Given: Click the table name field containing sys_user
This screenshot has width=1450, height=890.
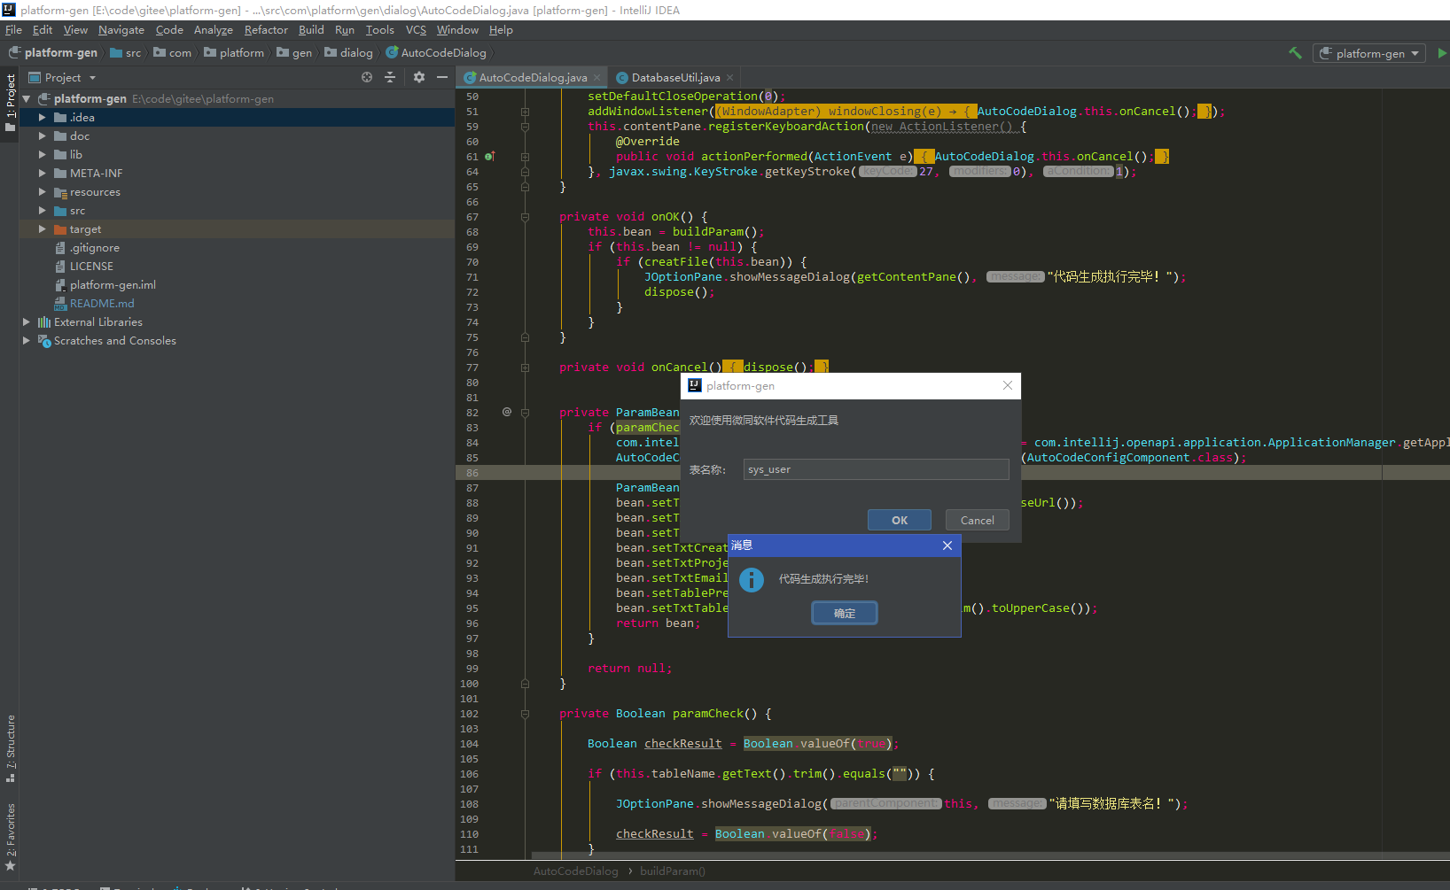Looking at the screenshot, I should [876, 469].
